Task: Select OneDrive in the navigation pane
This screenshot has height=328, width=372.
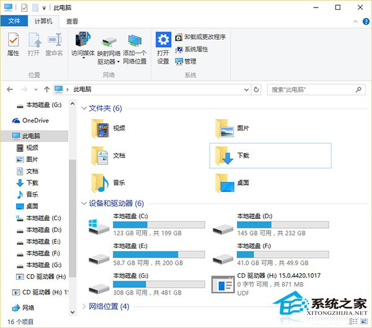Action: pyautogui.click(x=30, y=120)
